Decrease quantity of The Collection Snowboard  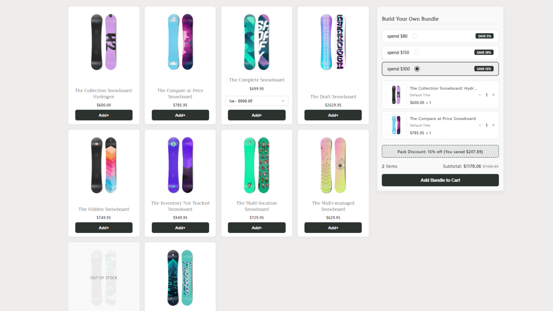(480, 95)
